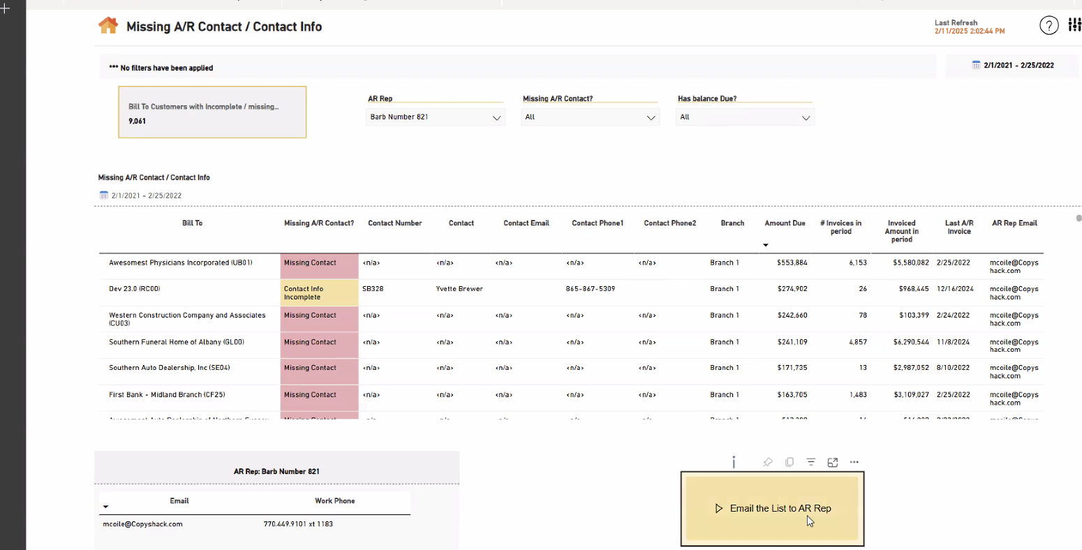Click amount due $553,884
1082x550 pixels.
pyautogui.click(x=792, y=263)
